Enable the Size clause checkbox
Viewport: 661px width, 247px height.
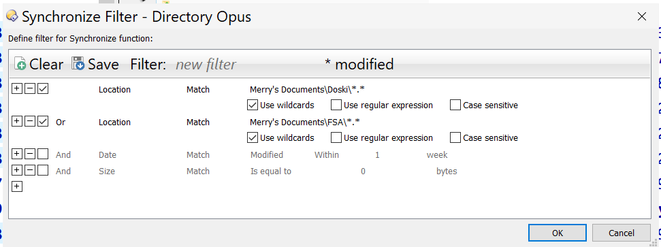tap(43, 170)
